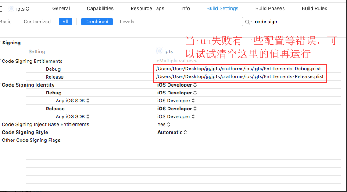The width and height of the screenshot is (347, 192).
Task: Select the Code Signing Style row
Action: click(25, 132)
